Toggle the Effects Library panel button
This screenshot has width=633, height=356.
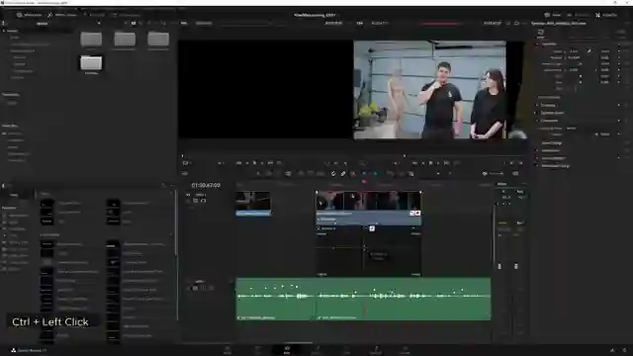pos(61,15)
